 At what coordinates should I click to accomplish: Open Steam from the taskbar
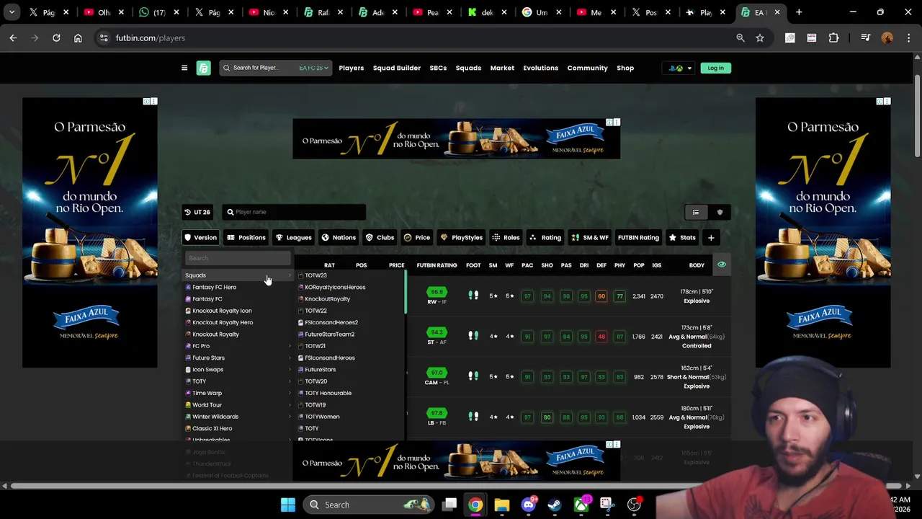point(554,505)
